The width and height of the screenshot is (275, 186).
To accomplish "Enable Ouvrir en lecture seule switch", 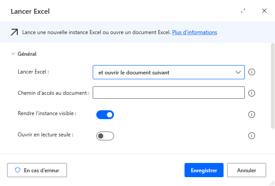I will click(105, 136).
